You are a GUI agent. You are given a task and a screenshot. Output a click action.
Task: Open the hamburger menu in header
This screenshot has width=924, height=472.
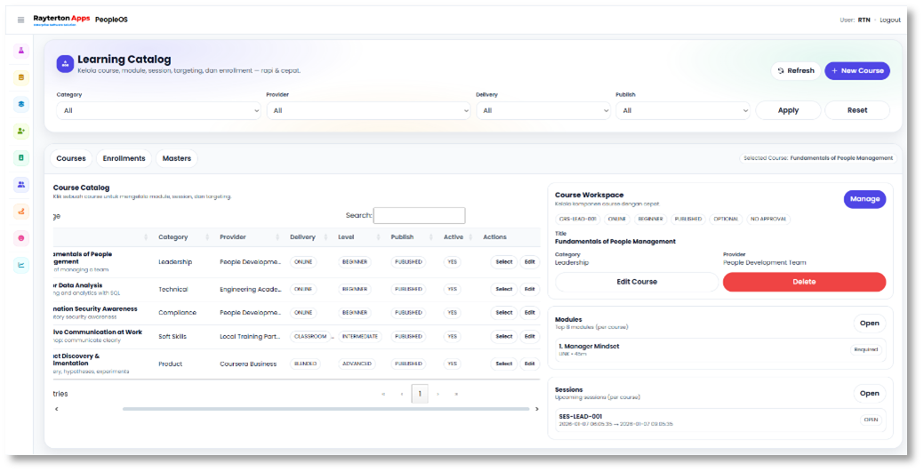tap(21, 20)
